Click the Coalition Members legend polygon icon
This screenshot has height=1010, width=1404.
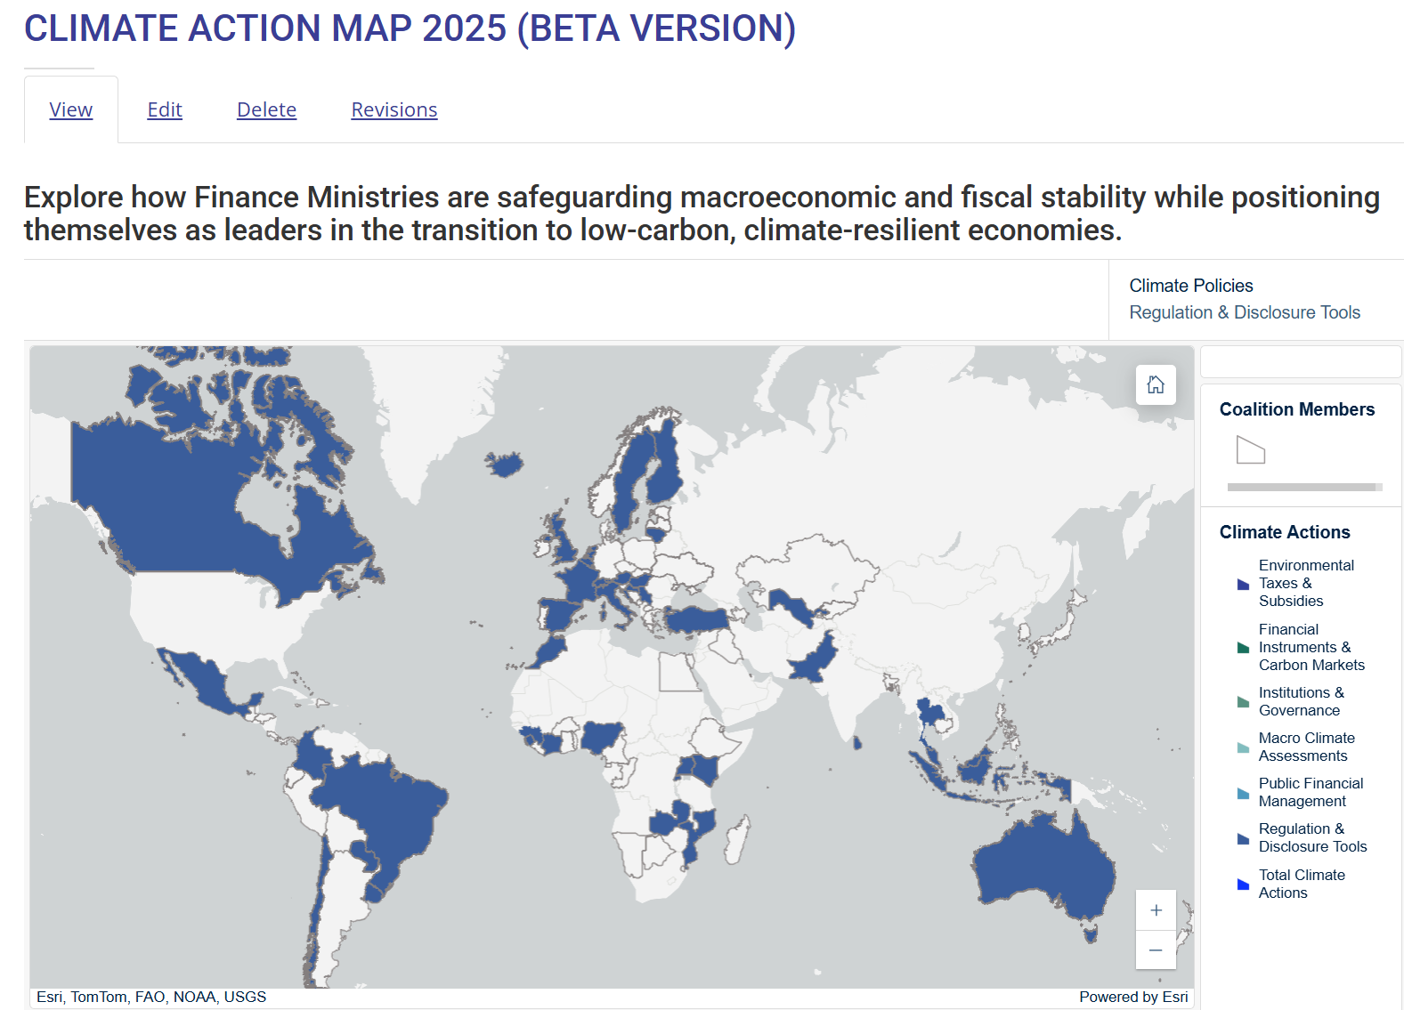pos(1250,450)
